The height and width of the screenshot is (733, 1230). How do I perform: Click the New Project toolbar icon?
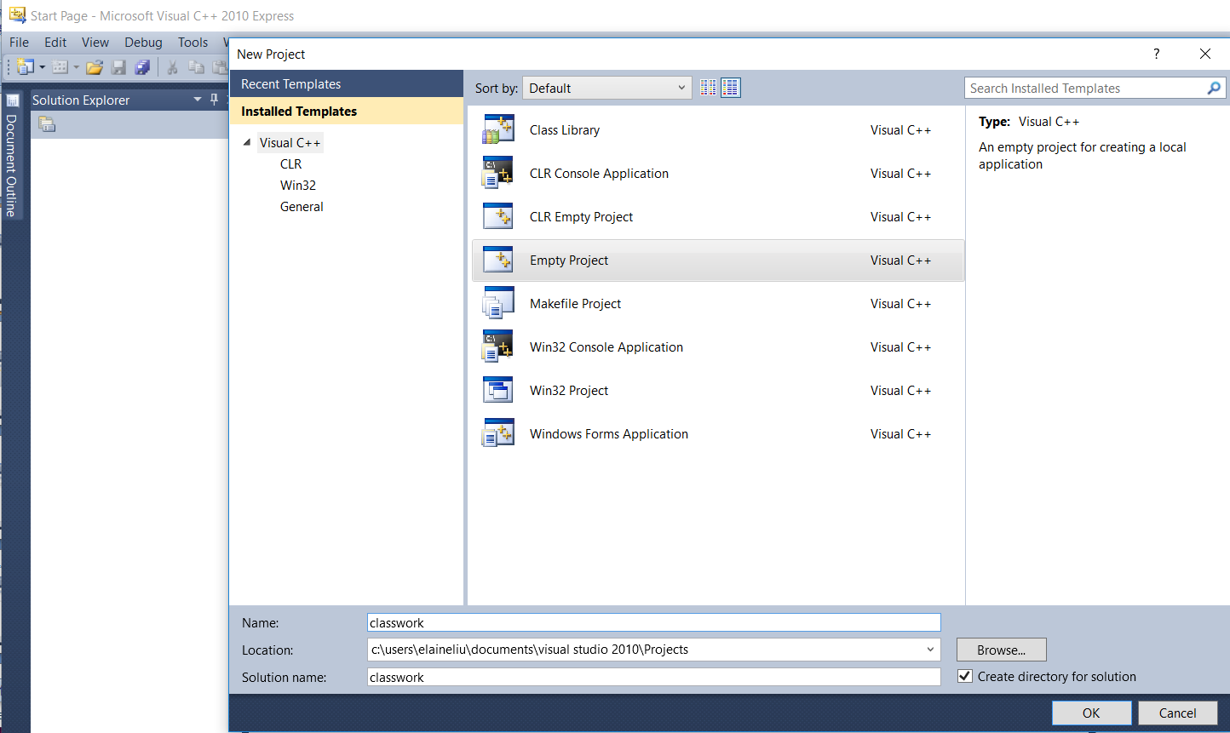point(25,66)
